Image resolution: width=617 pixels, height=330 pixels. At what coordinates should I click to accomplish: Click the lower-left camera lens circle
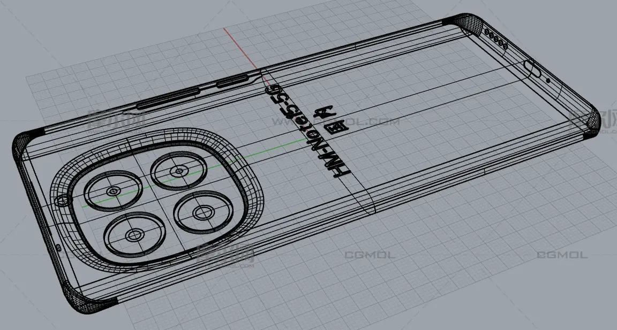tap(133, 235)
